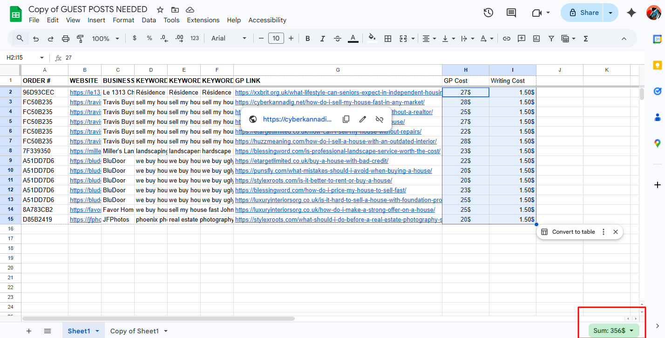This screenshot has width=665, height=338.
Task: Copy link in the hyperlink popup
Action: [346, 119]
